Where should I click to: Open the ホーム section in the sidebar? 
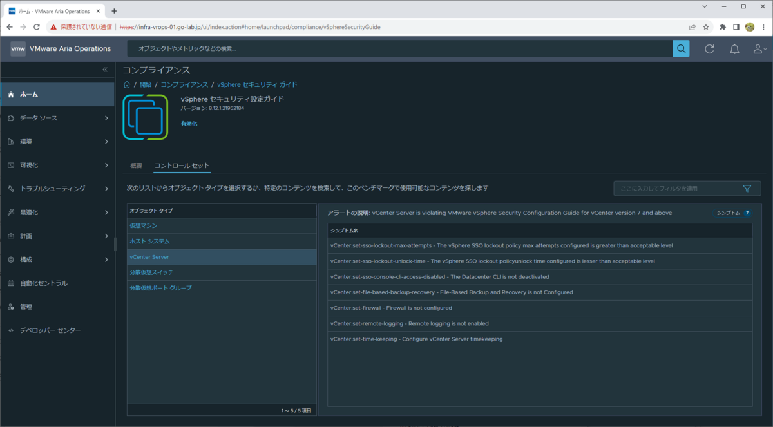pos(29,94)
